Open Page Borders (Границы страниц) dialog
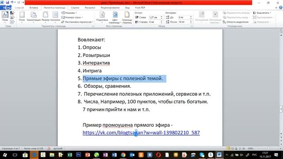 coord(127,18)
